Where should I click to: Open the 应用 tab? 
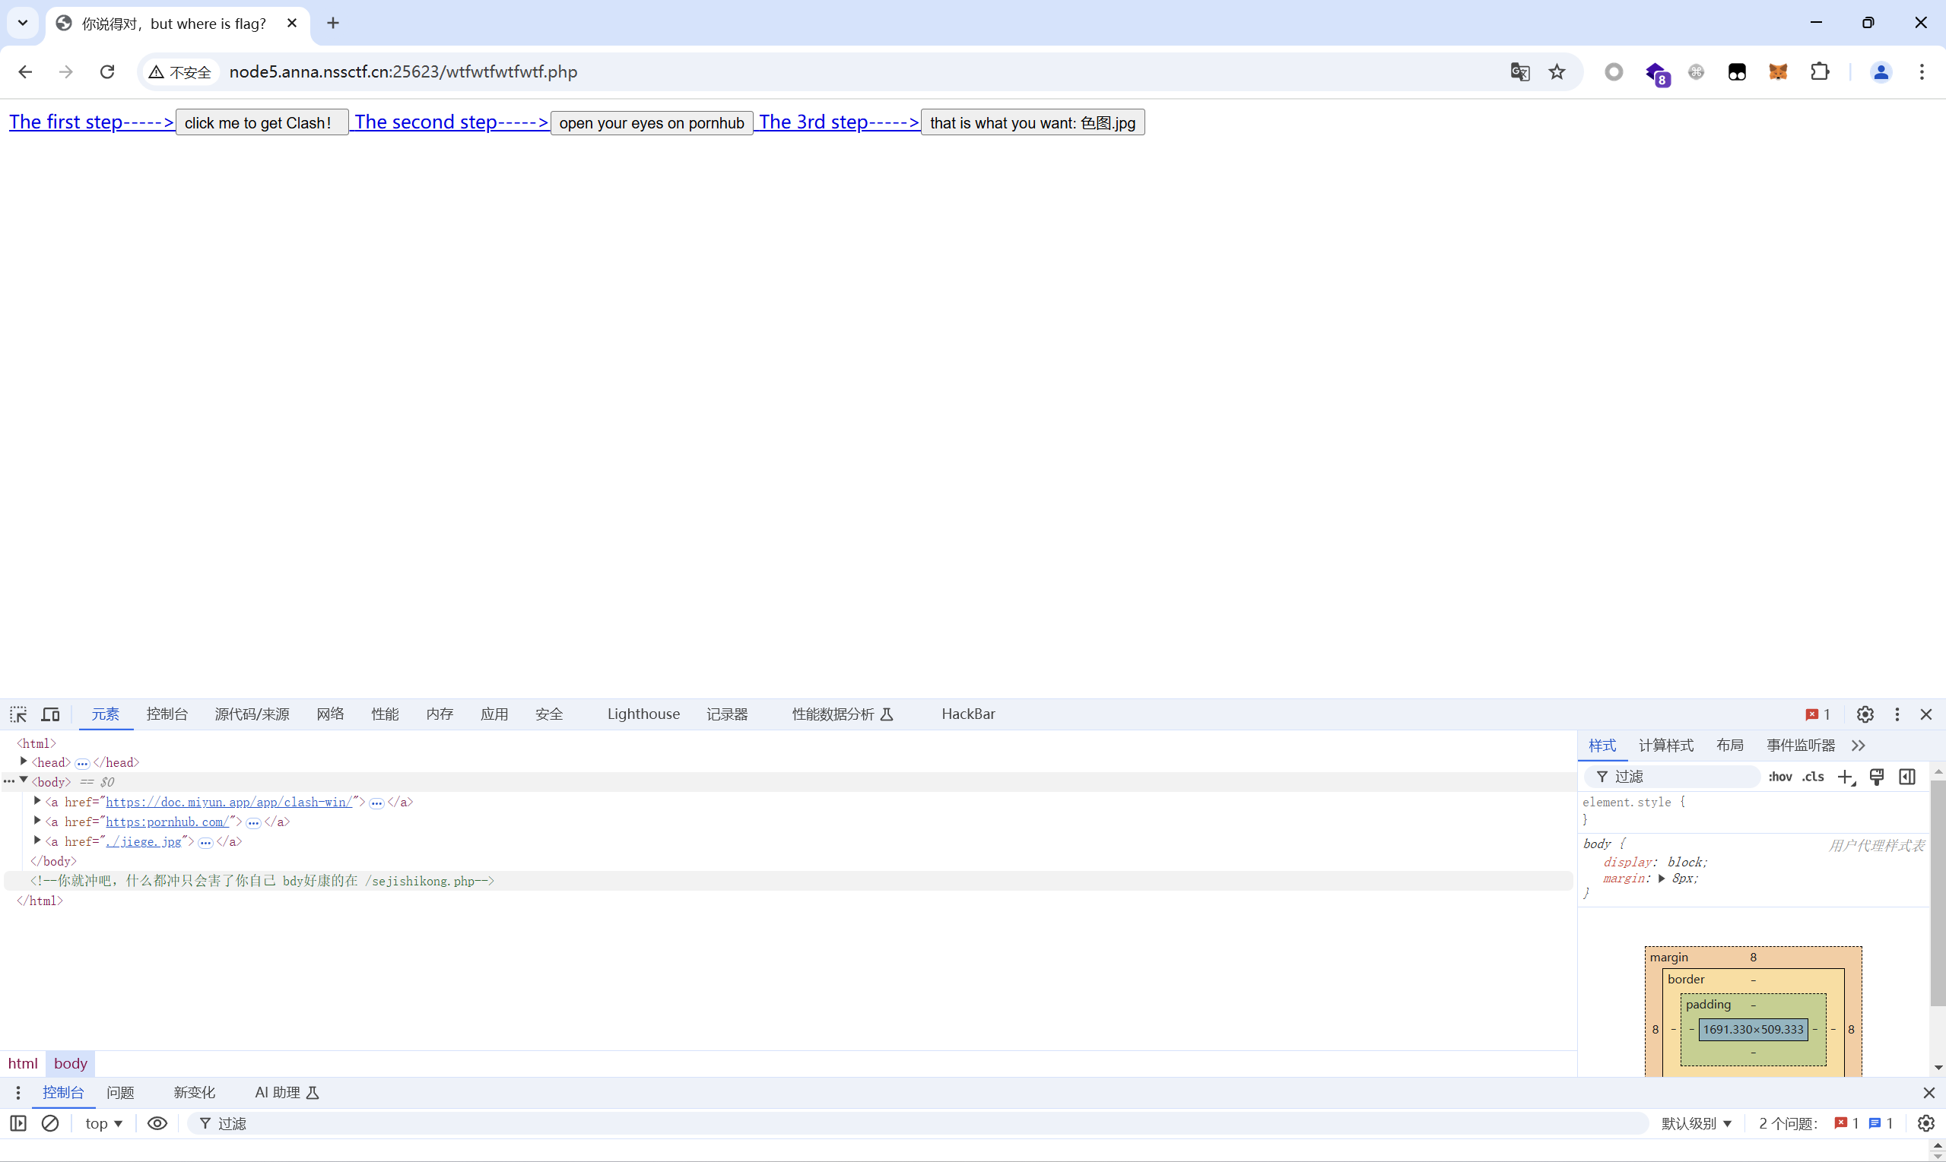(x=494, y=714)
